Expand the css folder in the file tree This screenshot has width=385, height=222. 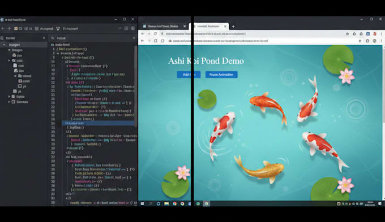(9, 60)
